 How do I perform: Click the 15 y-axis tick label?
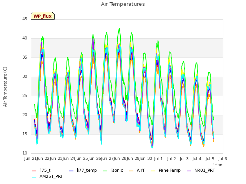click(25, 134)
